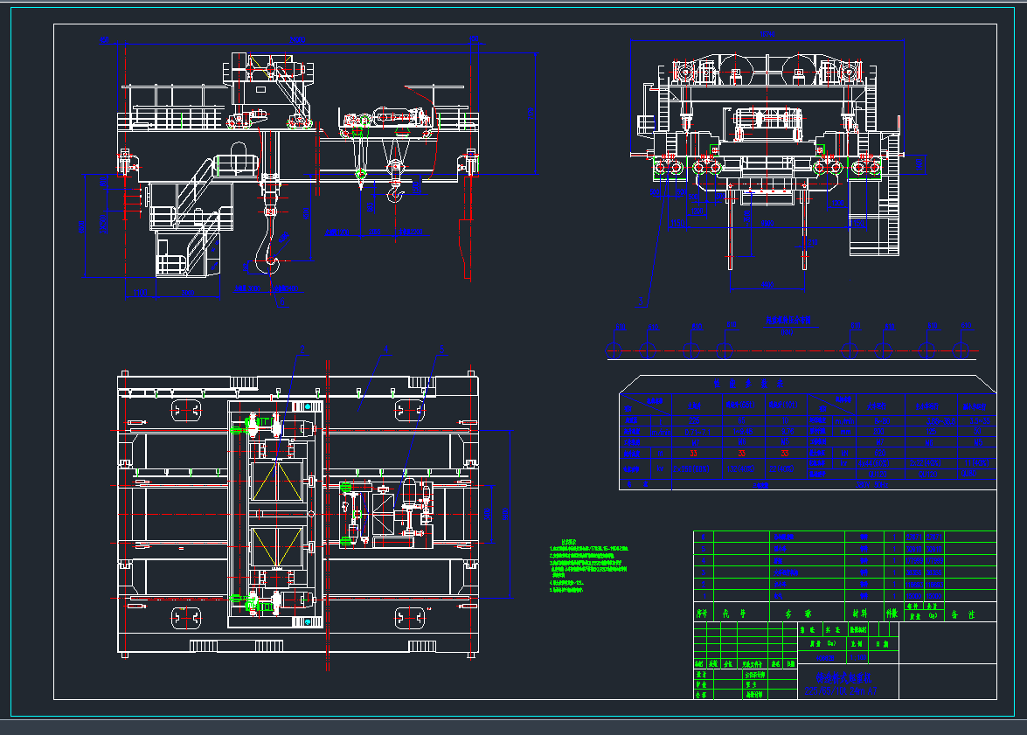Select callout number 5 below the side view
The width and height of the screenshot is (1027, 735).
(x=642, y=301)
